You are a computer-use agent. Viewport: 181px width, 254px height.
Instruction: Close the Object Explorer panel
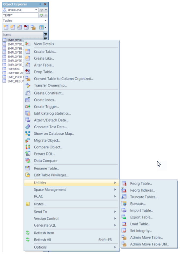point(45,4)
